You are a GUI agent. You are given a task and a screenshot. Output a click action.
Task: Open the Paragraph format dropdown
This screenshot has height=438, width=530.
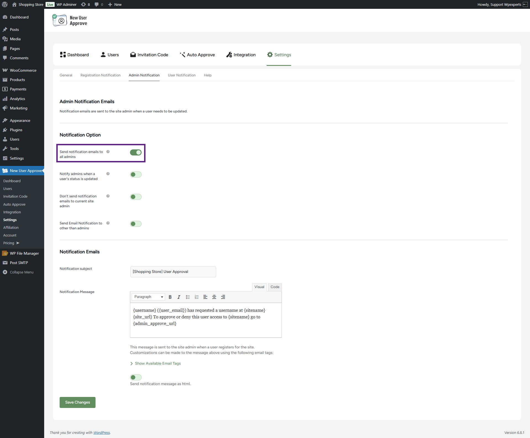click(148, 297)
